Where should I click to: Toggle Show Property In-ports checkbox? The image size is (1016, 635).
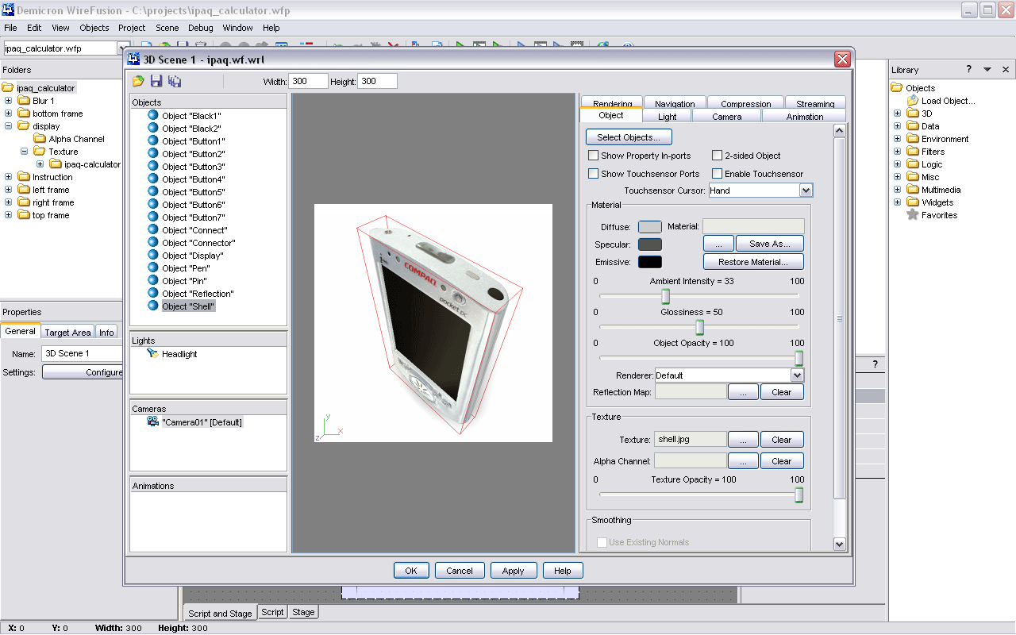point(593,156)
